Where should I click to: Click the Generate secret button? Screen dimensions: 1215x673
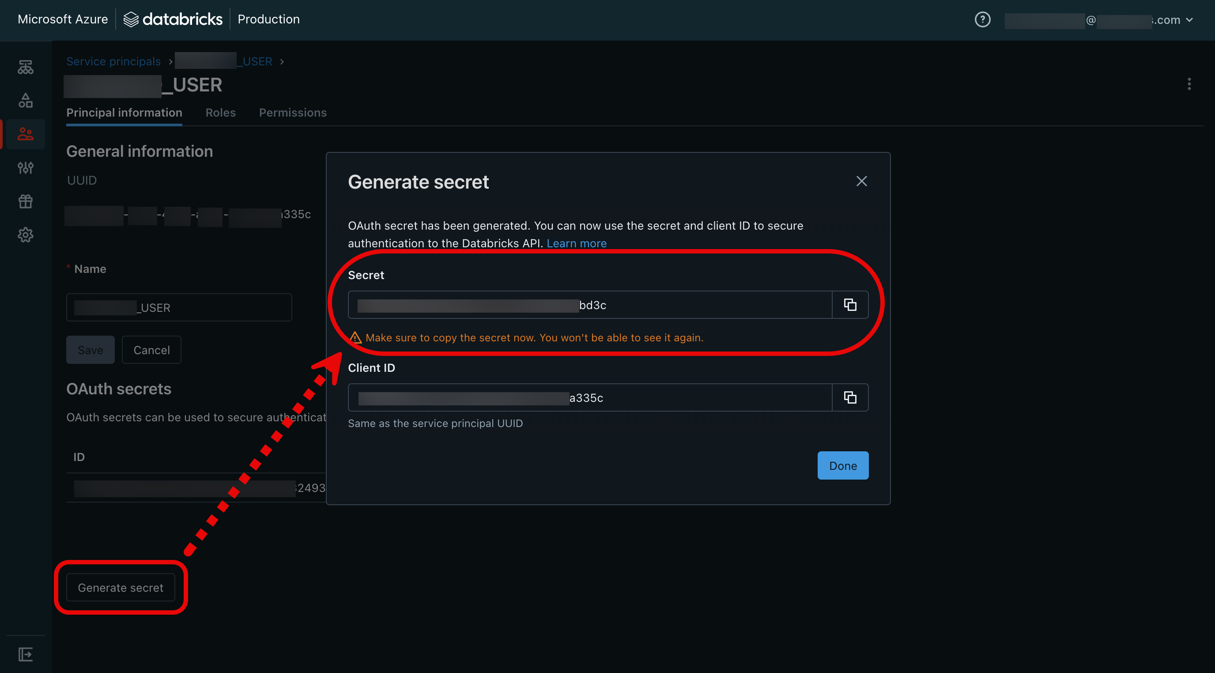pyautogui.click(x=120, y=586)
